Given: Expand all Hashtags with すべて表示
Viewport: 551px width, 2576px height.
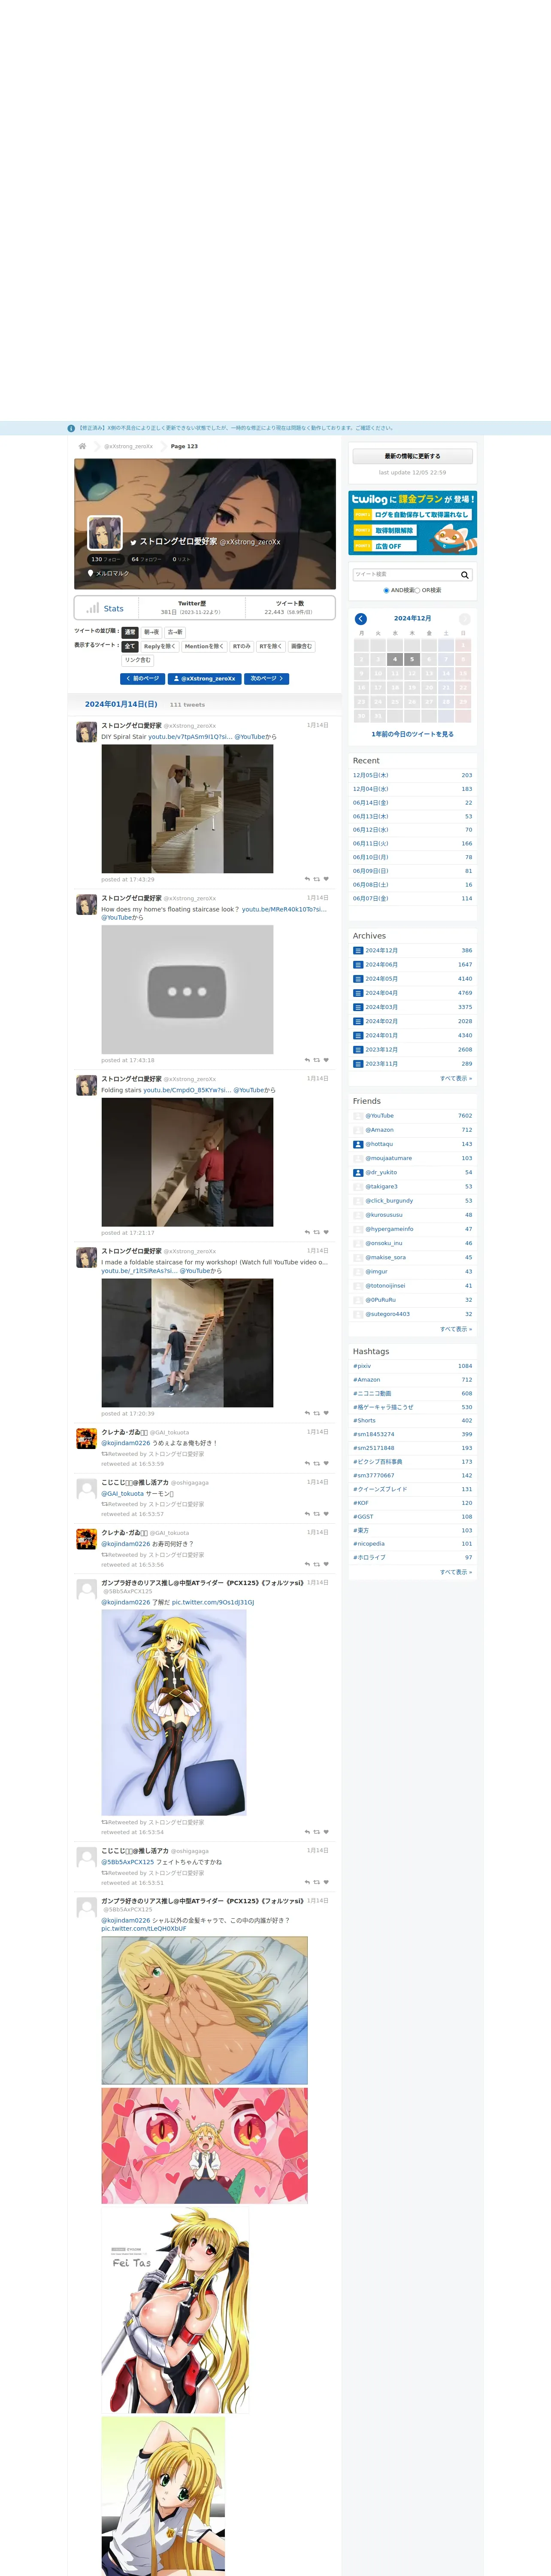Looking at the screenshot, I should [x=456, y=1572].
